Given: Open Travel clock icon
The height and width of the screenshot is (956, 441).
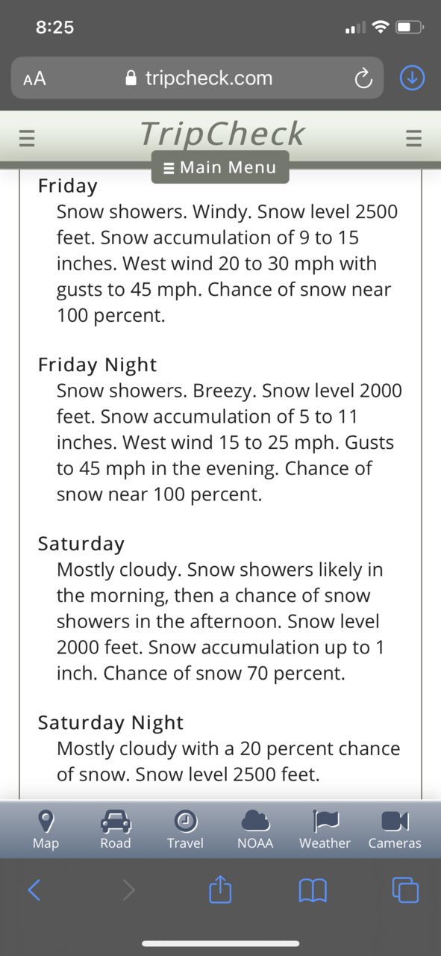Looking at the screenshot, I should point(185,822).
